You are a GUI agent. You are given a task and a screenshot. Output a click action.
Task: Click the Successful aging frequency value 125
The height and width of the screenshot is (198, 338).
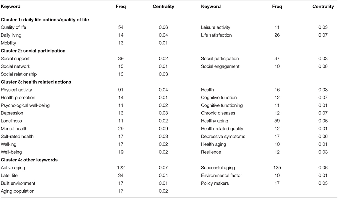(277, 168)
